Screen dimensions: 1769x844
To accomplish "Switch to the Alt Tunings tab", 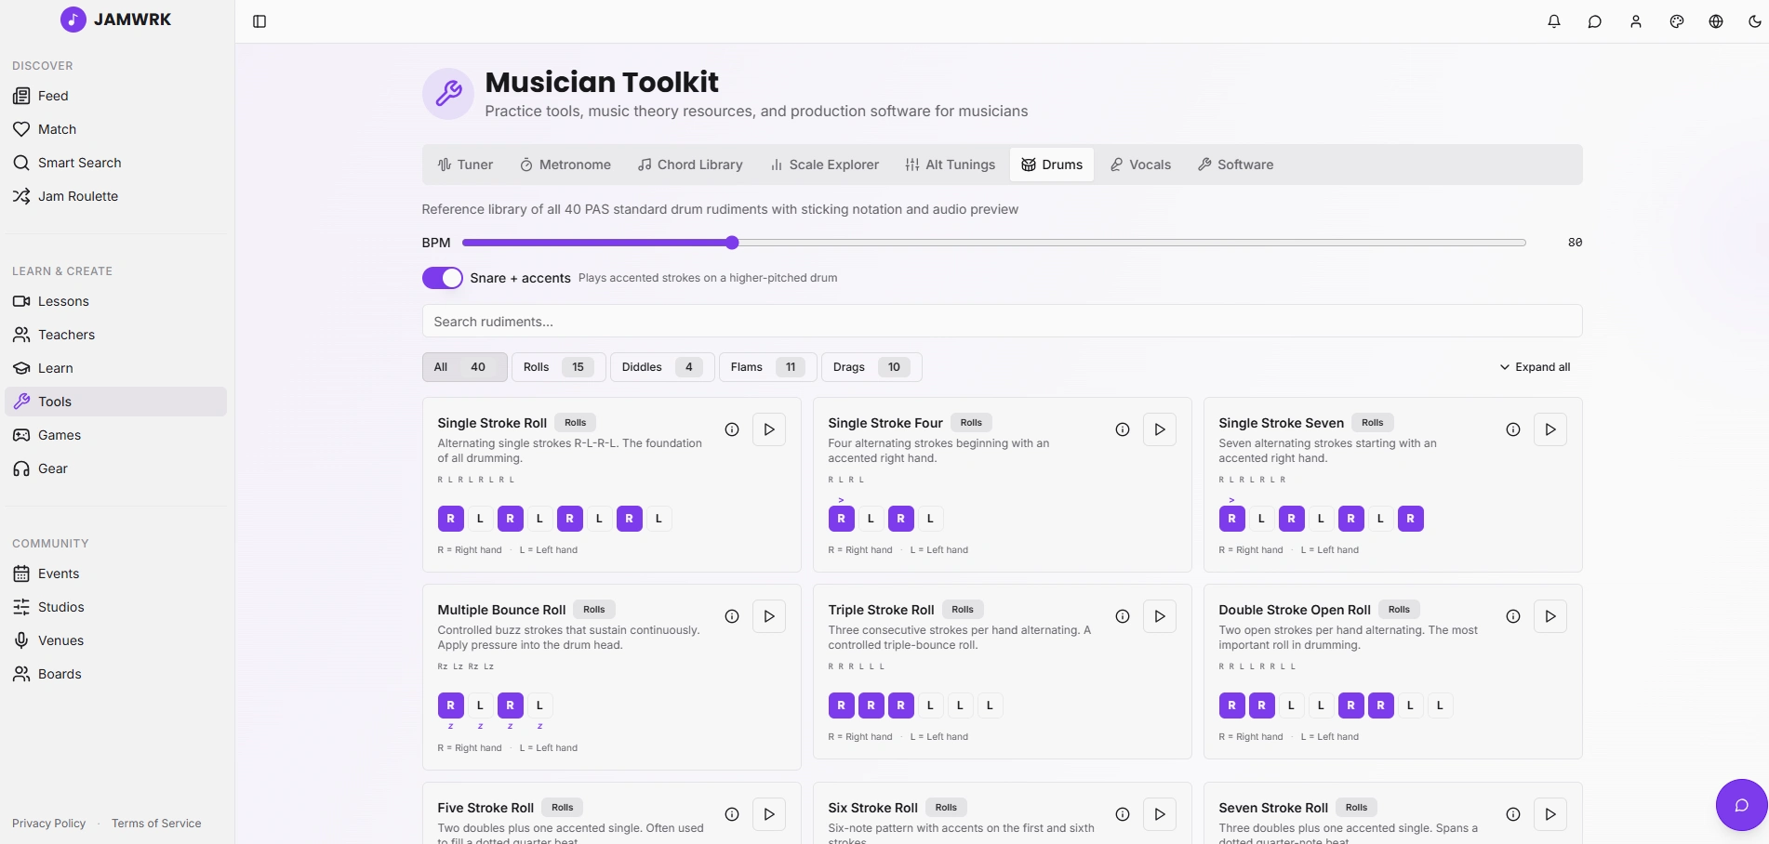I will point(950,165).
